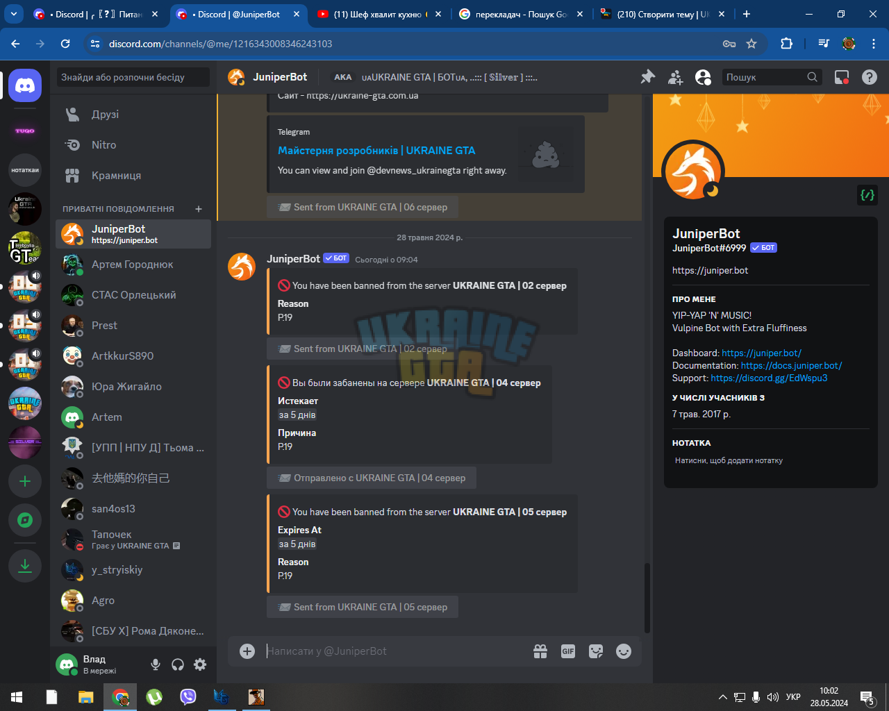Open Viber from the taskbar
Viewport: 889px width, 711px height.
(x=188, y=697)
